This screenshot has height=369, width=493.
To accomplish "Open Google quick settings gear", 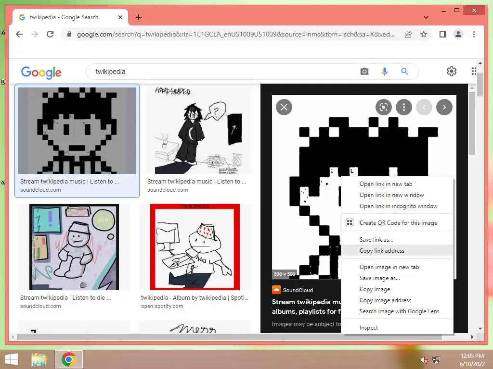I will [x=452, y=71].
